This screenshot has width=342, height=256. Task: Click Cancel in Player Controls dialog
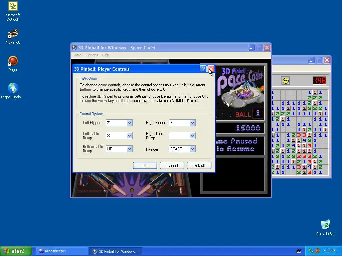[172, 165]
